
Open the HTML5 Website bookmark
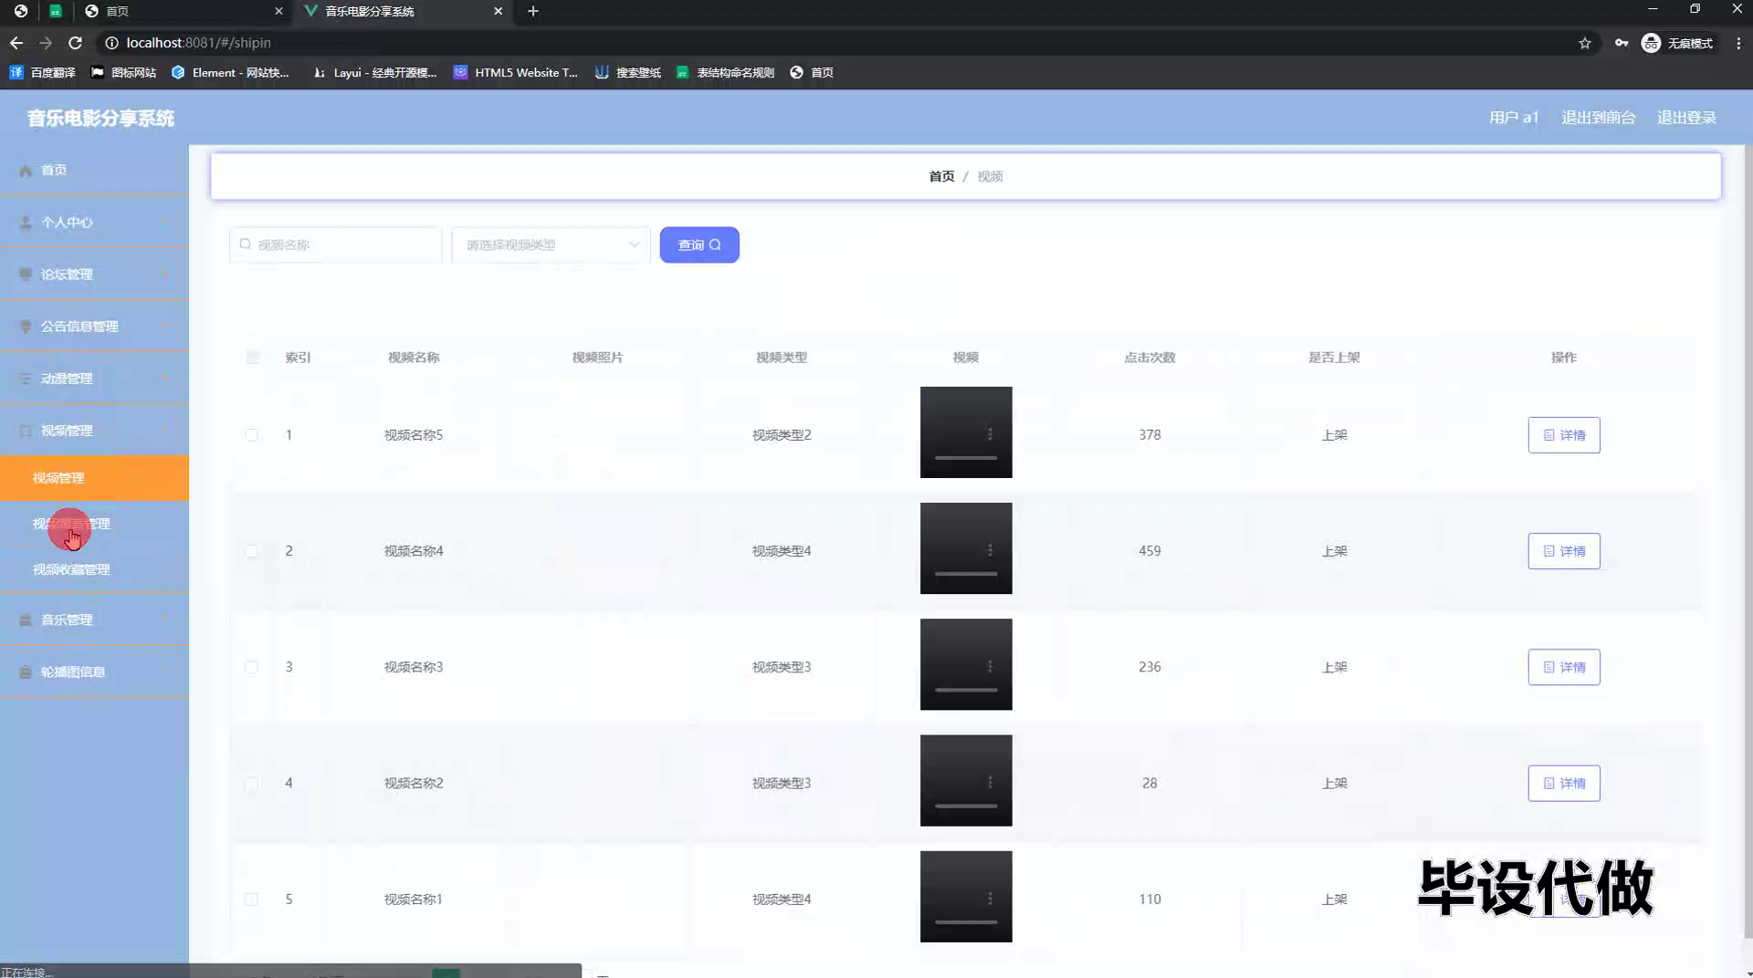coord(516,72)
